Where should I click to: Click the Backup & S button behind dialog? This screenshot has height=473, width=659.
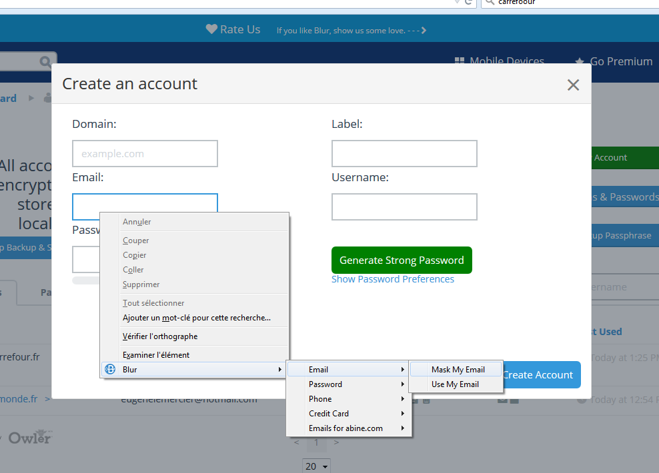[25, 248]
